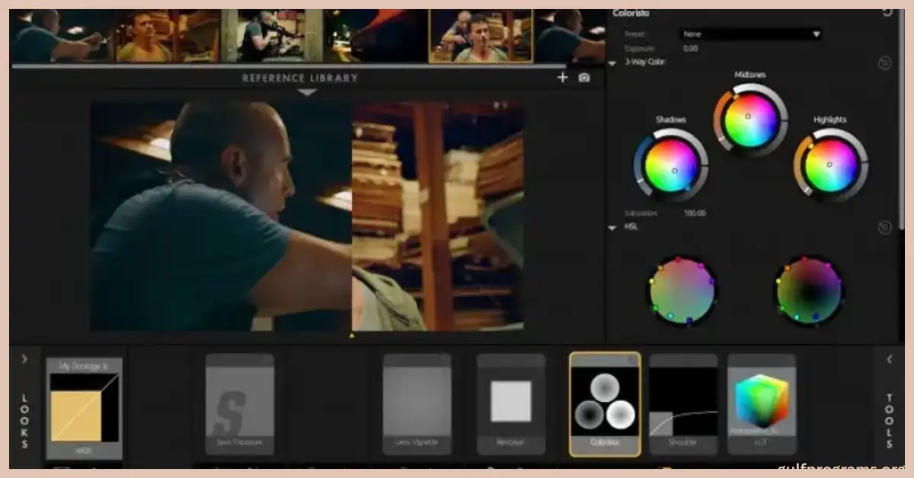Reset the HSL section

884,228
